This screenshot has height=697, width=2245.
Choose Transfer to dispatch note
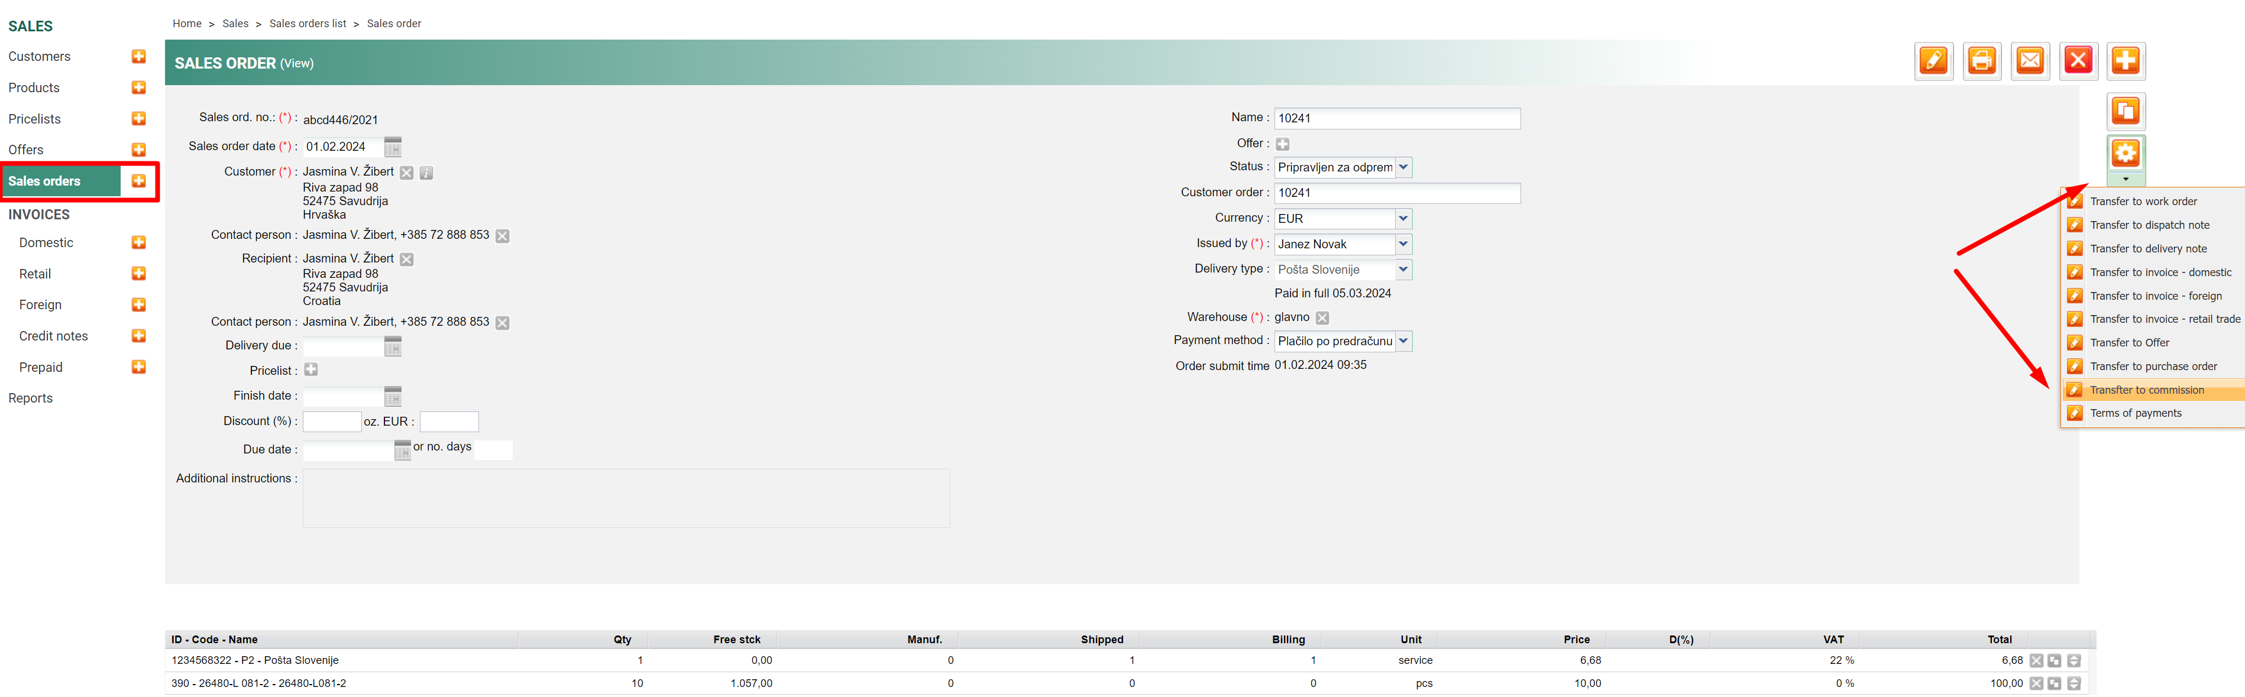tap(2149, 226)
